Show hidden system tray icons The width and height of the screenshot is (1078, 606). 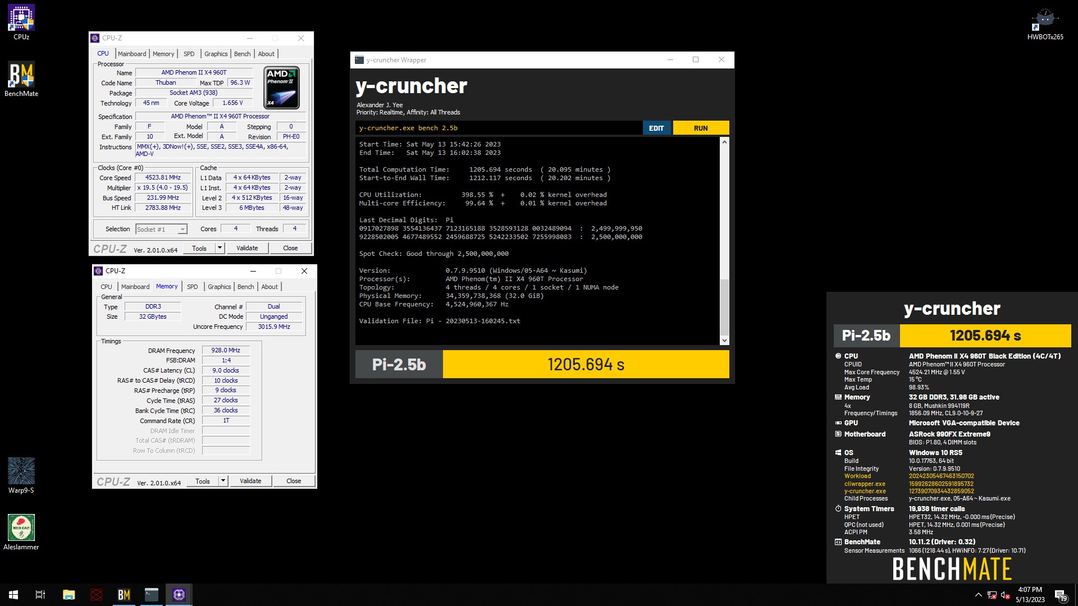(978, 595)
